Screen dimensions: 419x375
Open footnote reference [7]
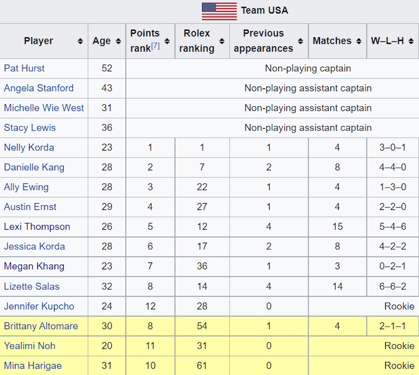pyautogui.click(x=155, y=46)
